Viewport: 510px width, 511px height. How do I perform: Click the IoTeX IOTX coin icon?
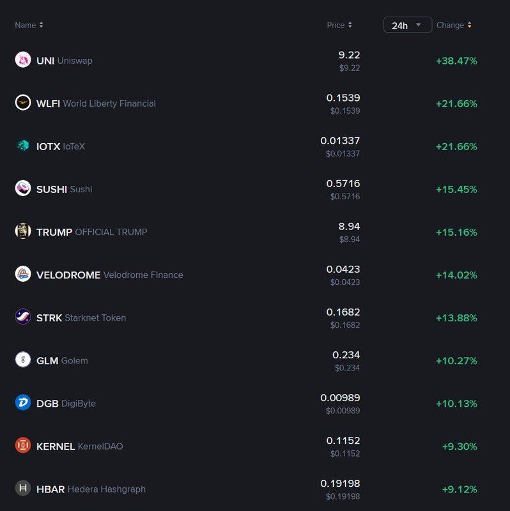23,146
